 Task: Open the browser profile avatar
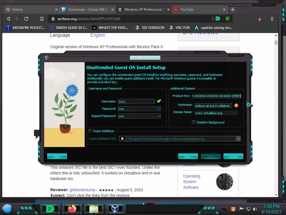pyautogui.click(x=259, y=19)
